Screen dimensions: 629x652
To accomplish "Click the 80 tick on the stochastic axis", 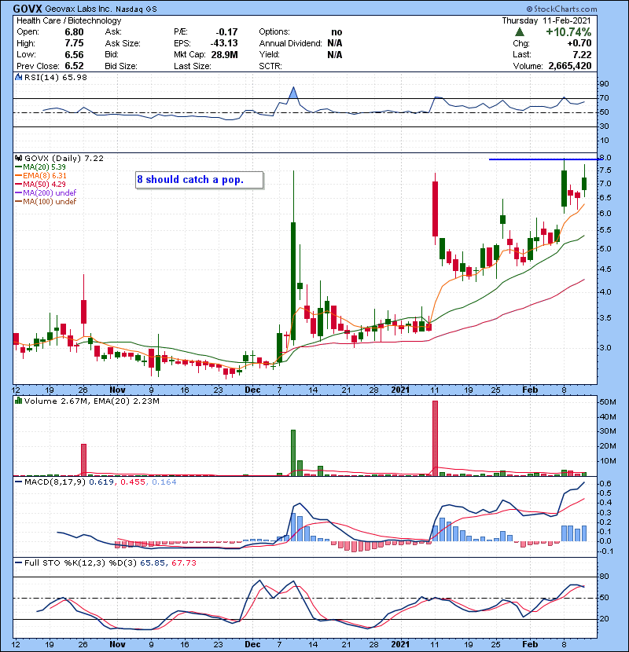I will point(604,577).
